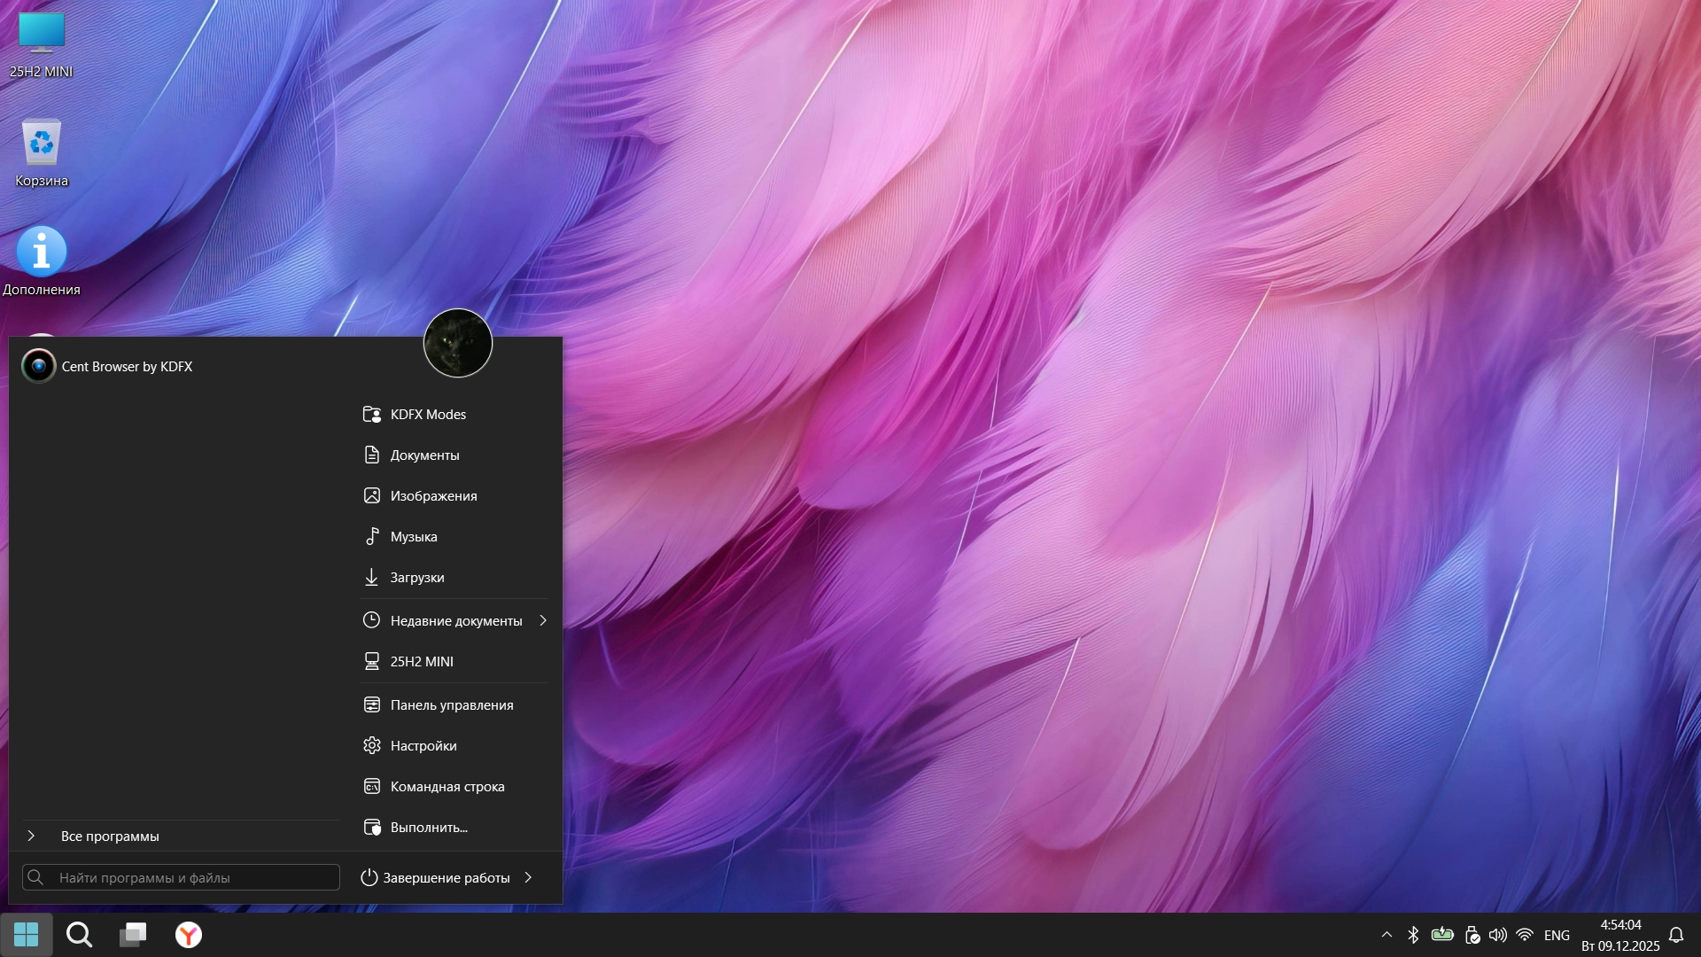Launch Командная строка
The image size is (1701, 957).
point(447,786)
